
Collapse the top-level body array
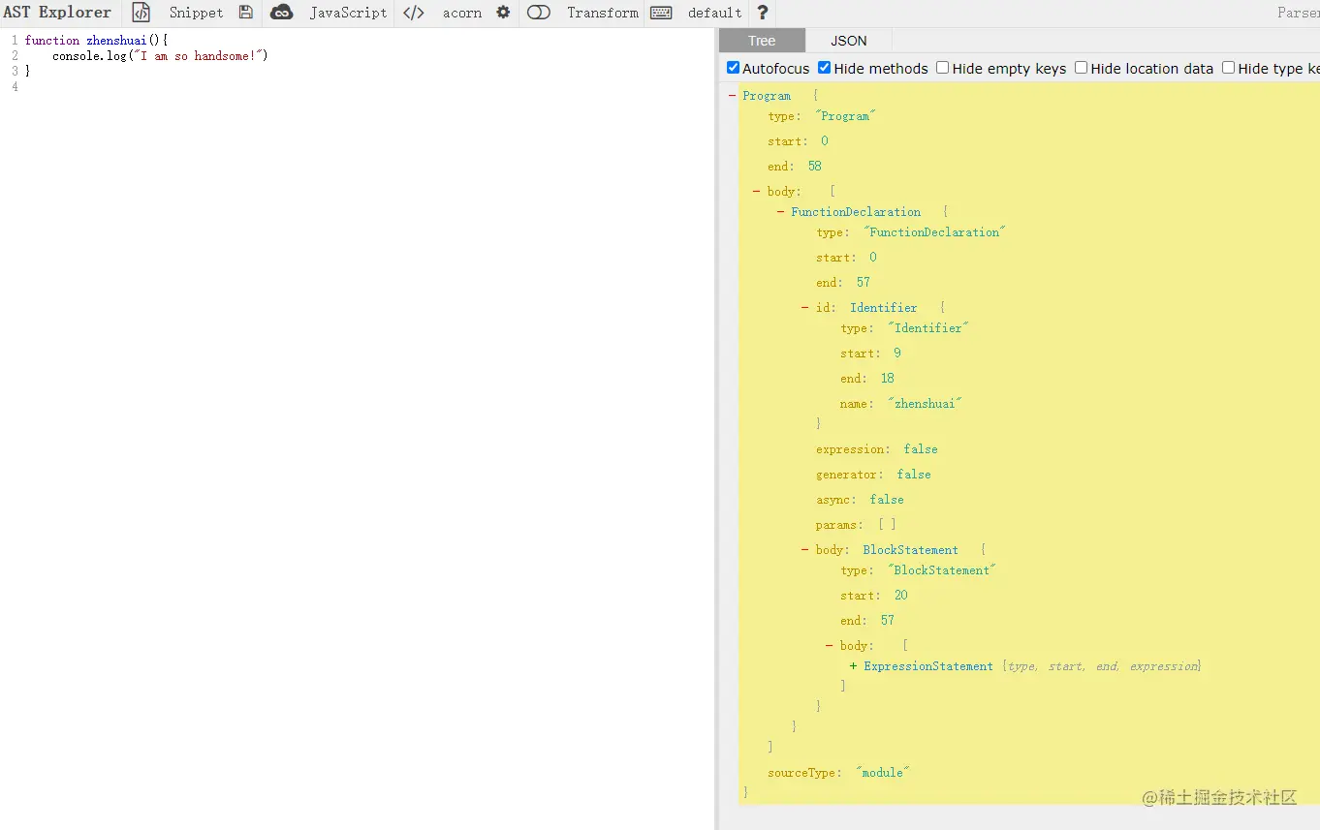(x=757, y=191)
